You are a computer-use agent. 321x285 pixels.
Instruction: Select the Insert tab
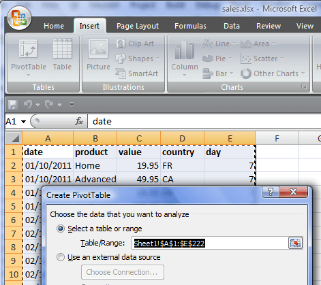(x=89, y=26)
